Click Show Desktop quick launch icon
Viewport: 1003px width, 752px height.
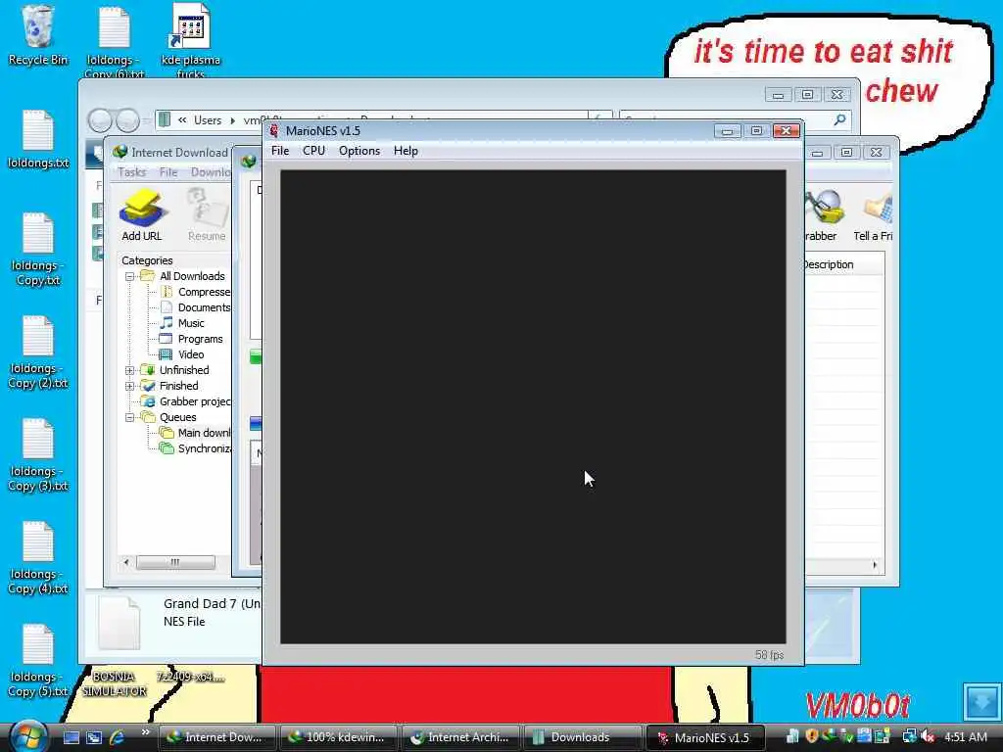click(71, 737)
